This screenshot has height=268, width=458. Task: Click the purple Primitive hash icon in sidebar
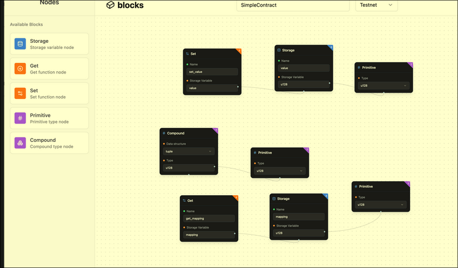tap(20, 118)
